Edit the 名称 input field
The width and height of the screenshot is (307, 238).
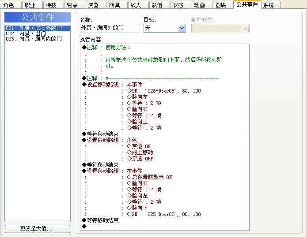pos(109,28)
